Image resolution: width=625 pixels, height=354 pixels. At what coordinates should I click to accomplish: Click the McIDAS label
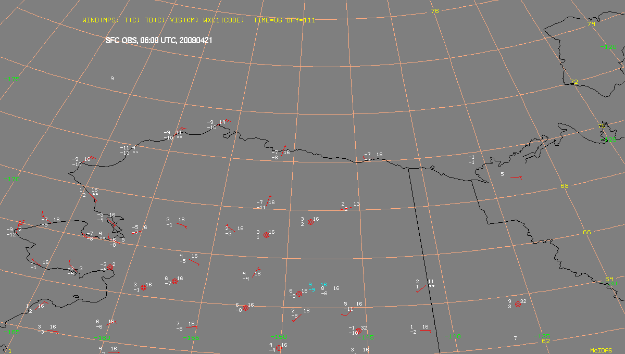click(602, 351)
